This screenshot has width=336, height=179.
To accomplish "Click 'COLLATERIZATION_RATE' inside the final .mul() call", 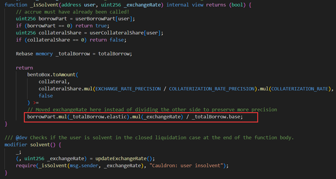I will (x=300, y=89).
